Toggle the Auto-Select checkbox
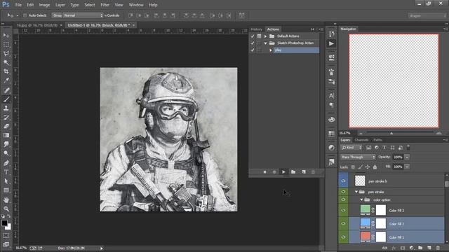449x252 pixels. pos(25,15)
